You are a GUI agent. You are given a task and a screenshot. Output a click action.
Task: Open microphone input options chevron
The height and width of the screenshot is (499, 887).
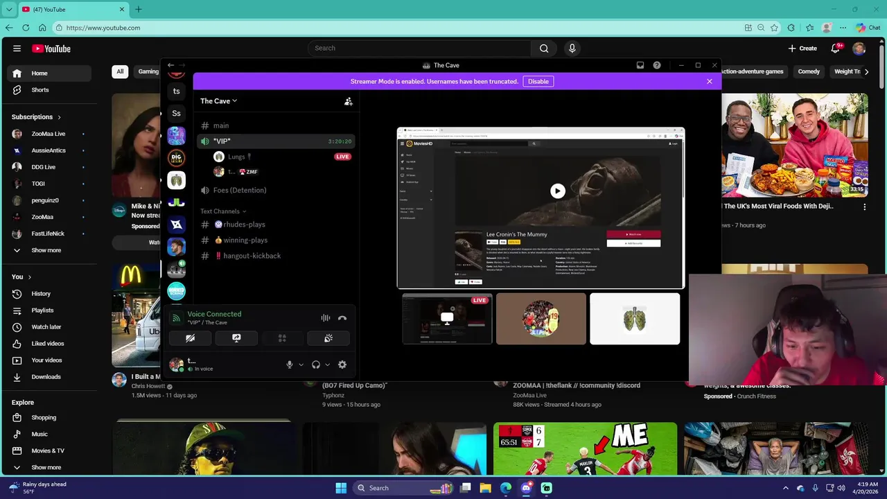click(x=301, y=365)
